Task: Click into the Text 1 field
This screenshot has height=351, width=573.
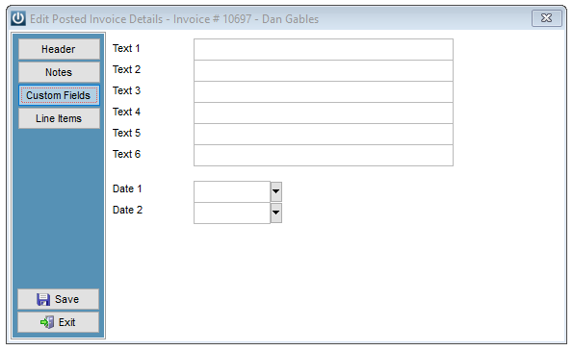Action: [x=324, y=49]
